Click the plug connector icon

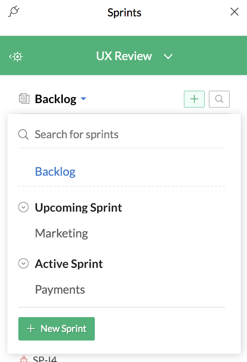pyautogui.click(x=14, y=12)
